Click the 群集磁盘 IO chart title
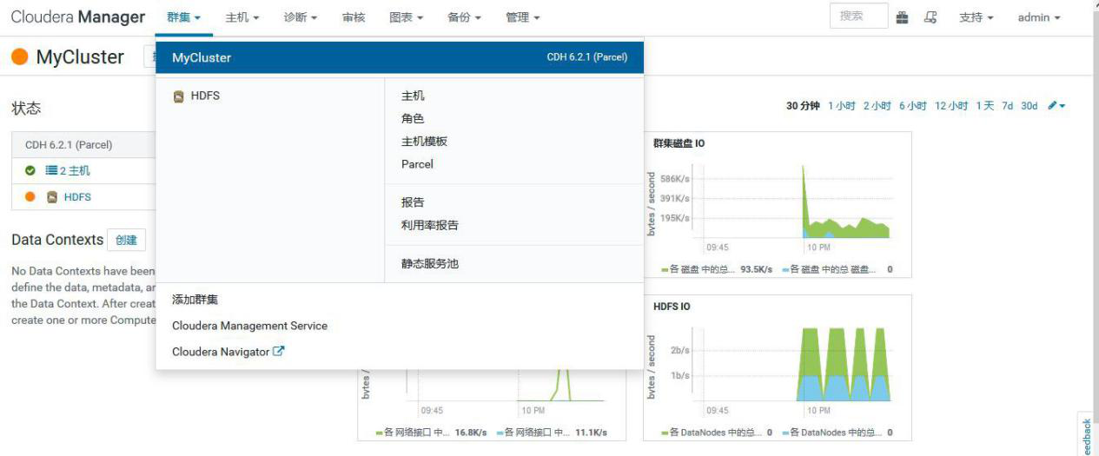Screen dimensions: 1099x456 tap(679, 143)
